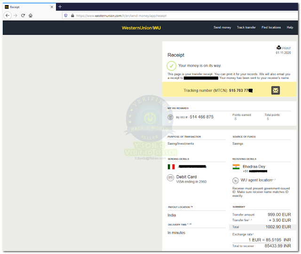Click the WesternUnion WU logo
The image size is (301, 254).
click(x=141, y=28)
